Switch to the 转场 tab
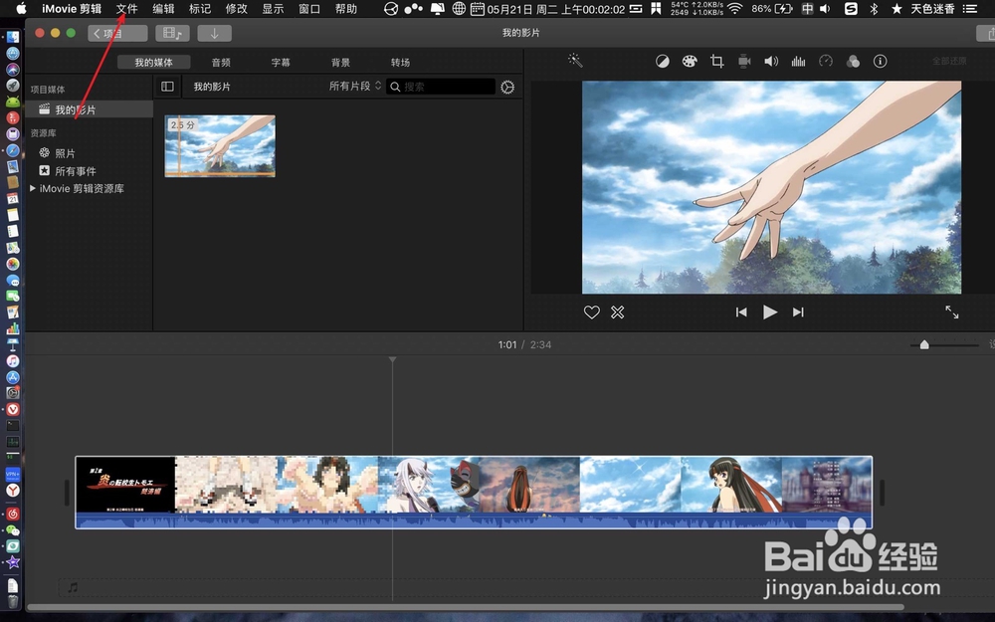The image size is (995, 622). [x=400, y=62]
